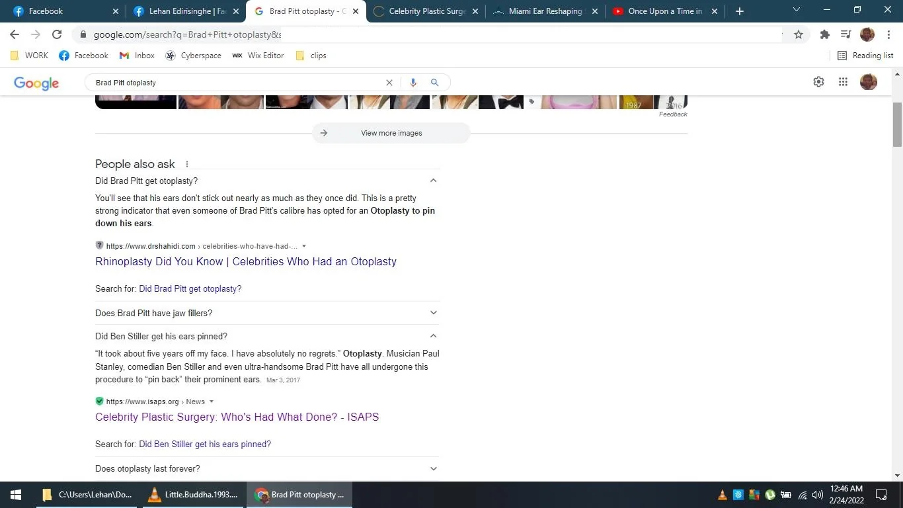
Task: Submit search with the magnifying glass icon
Action: click(434, 83)
